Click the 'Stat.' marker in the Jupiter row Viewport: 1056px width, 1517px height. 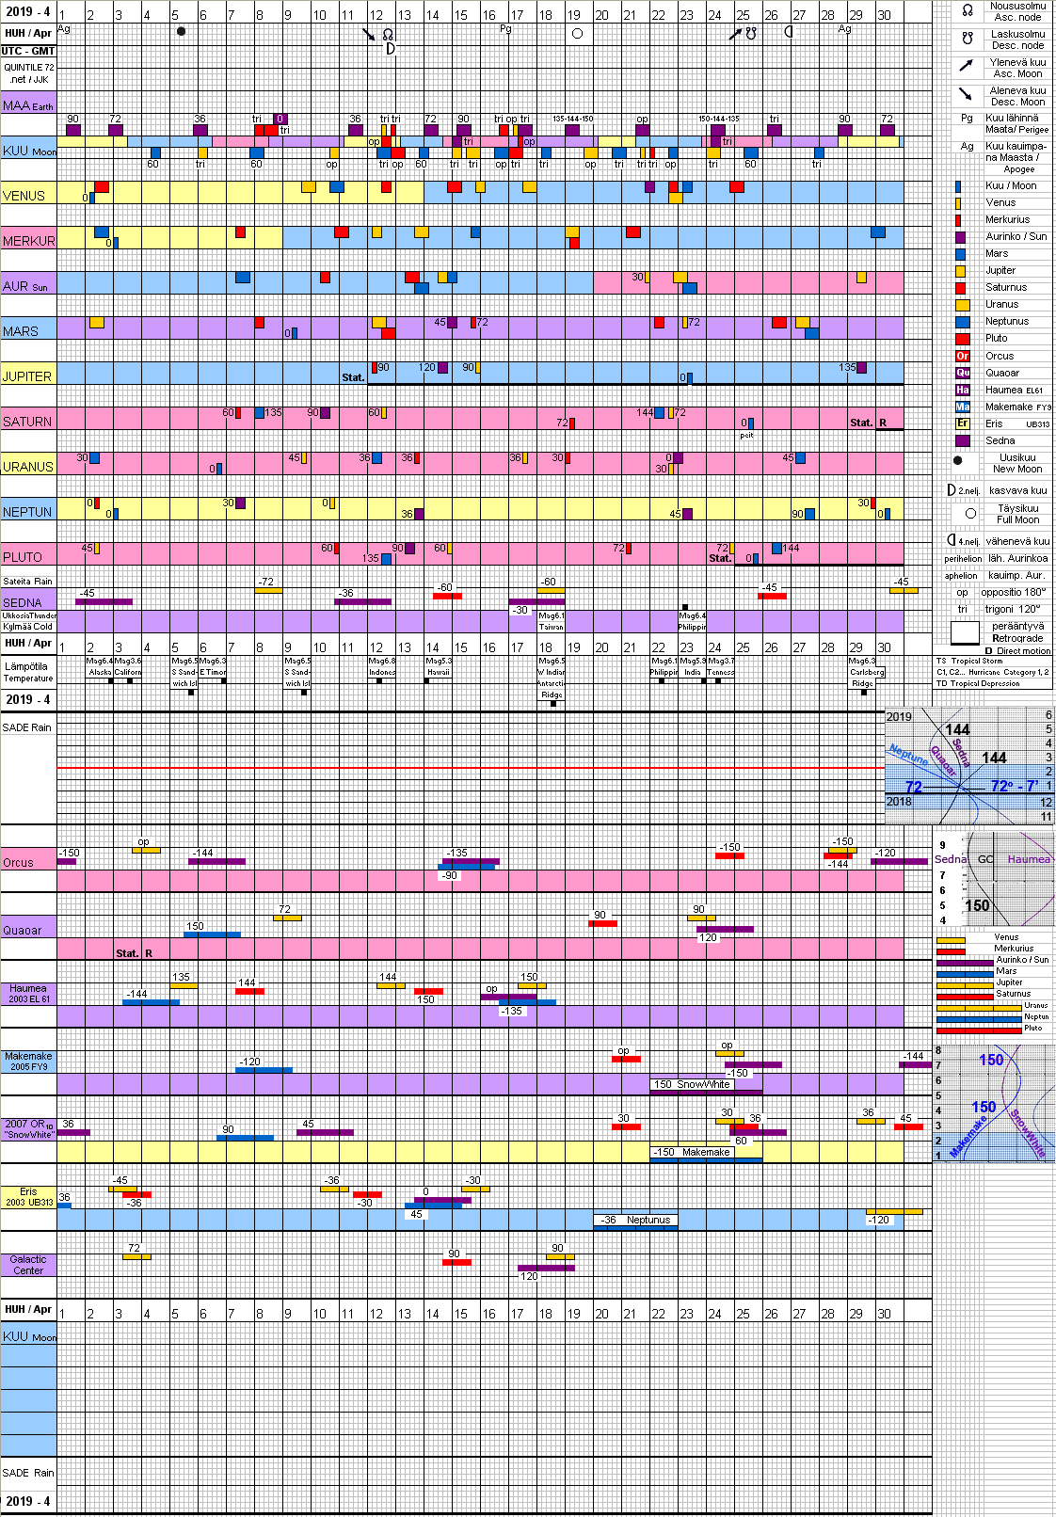coord(353,377)
